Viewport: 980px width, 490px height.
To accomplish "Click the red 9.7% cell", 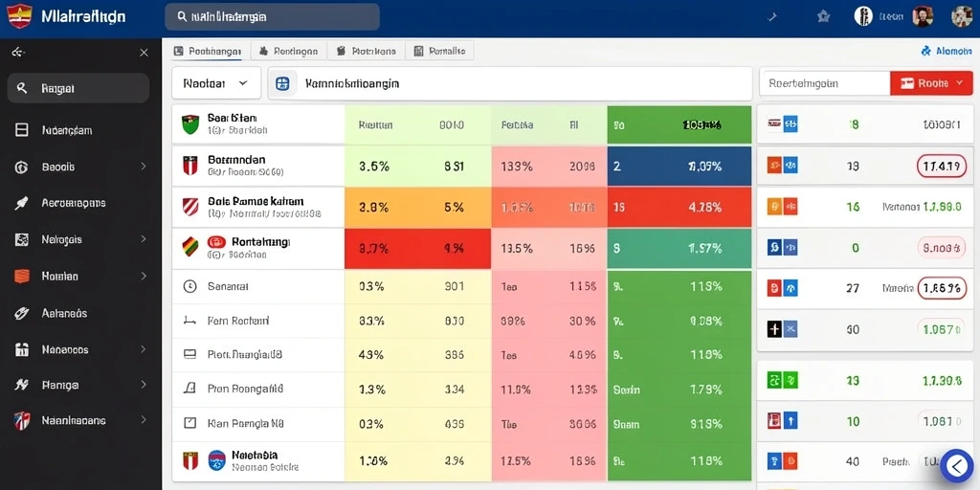I will (417, 248).
